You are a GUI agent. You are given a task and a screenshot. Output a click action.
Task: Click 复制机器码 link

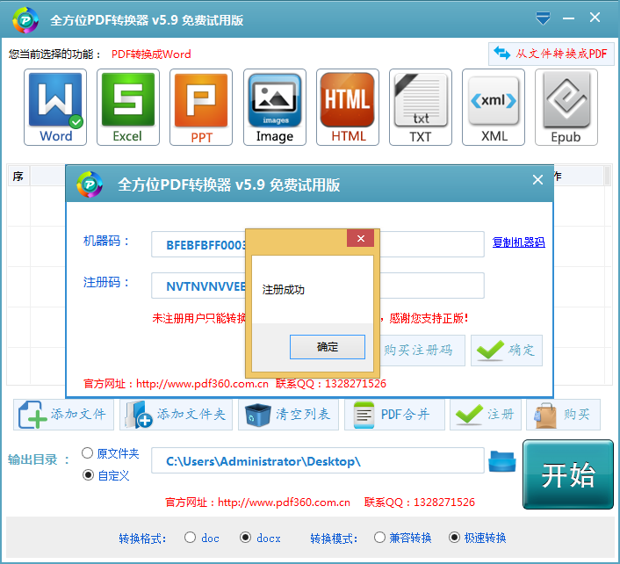(518, 242)
